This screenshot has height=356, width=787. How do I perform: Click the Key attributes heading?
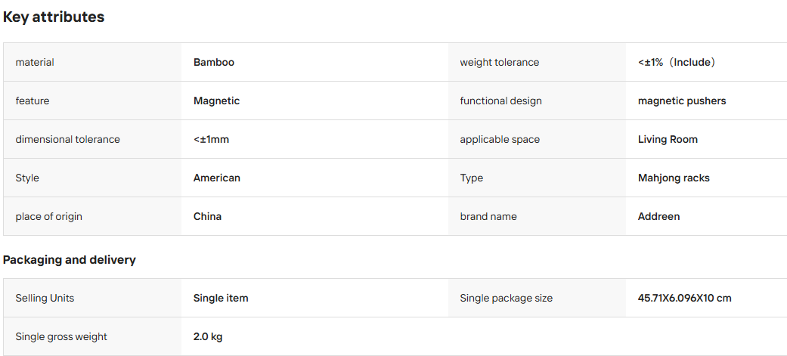(x=54, y=17)
